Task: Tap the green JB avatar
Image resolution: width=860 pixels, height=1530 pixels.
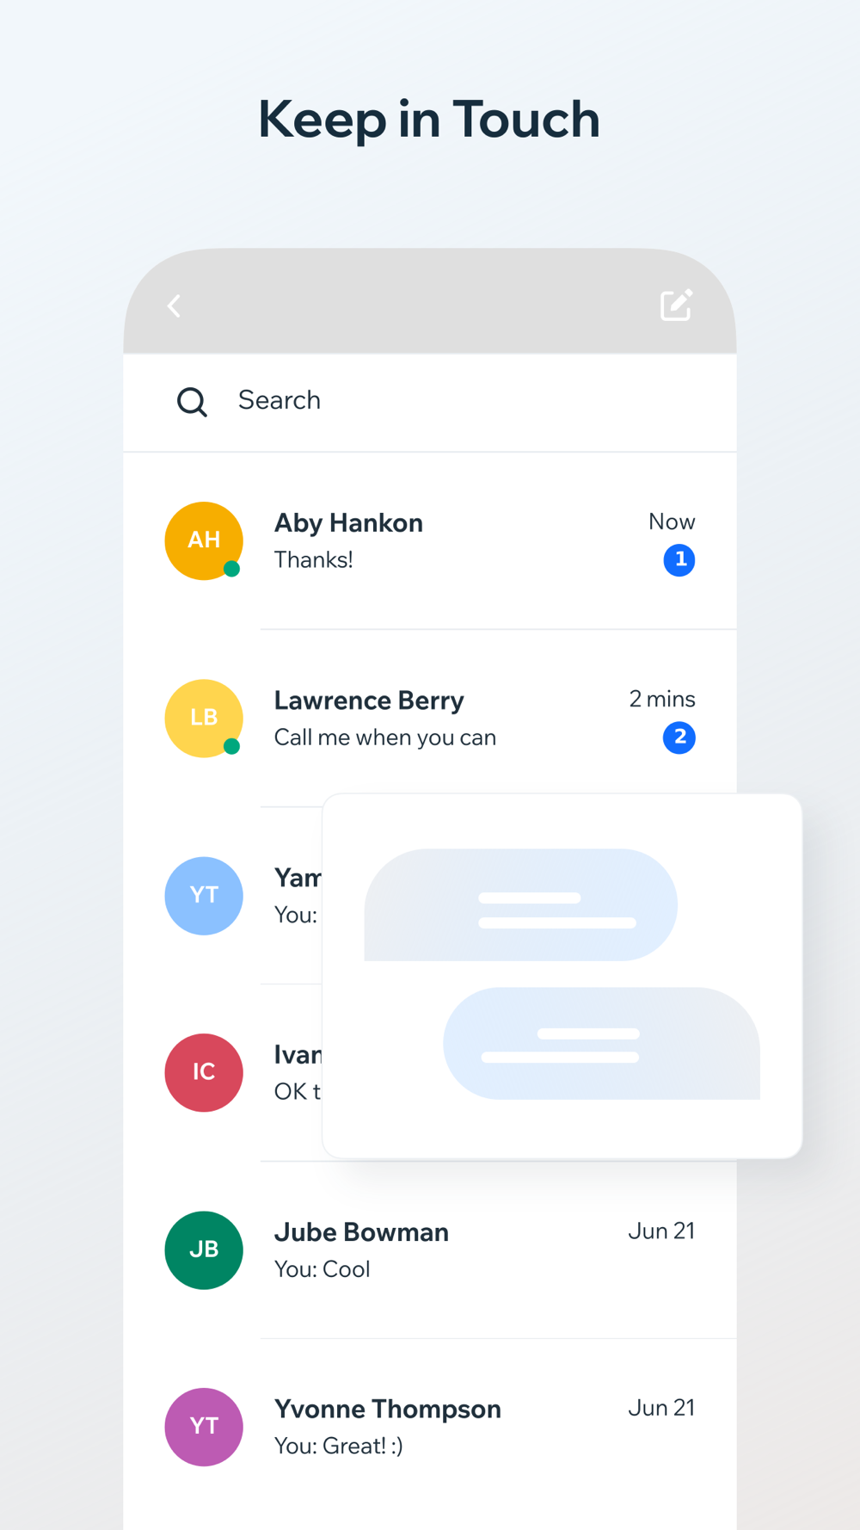Action: point(204,1249)
